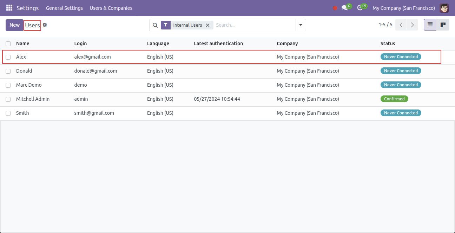455x233 pixels.
Task: Switch to list view
Action: click(430, 25)
